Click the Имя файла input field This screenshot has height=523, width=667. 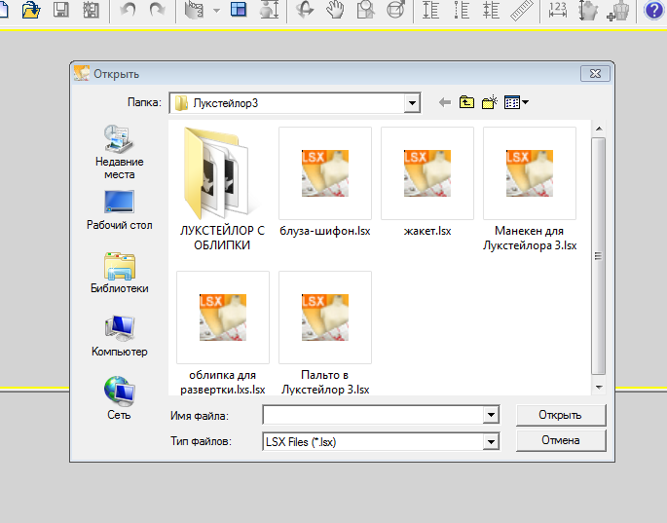click(373, 415)
